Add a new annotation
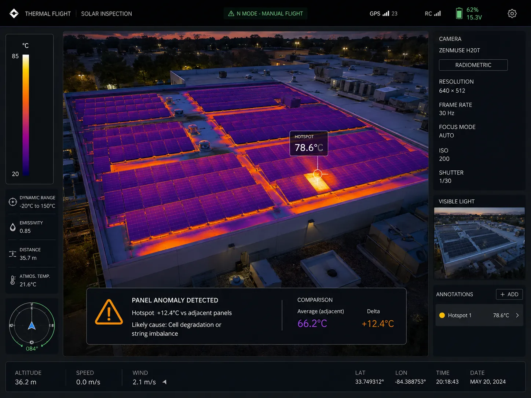The height and width of the screenshot is (398, 531). (509, 294)
